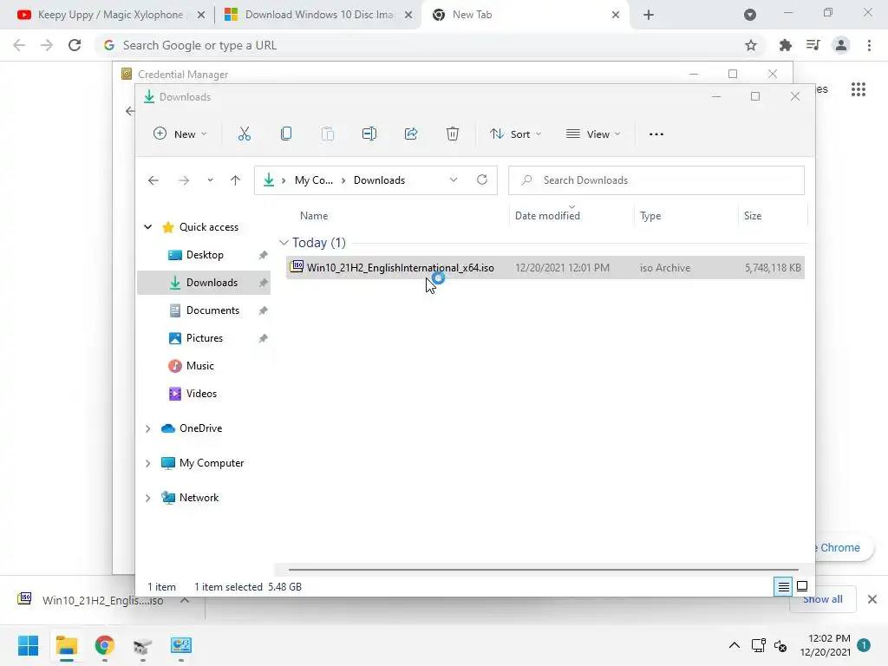Screen dimensions: 888x666
Task: Click the Paste clipboard icon in toolbar
Action: coord(327,134)
